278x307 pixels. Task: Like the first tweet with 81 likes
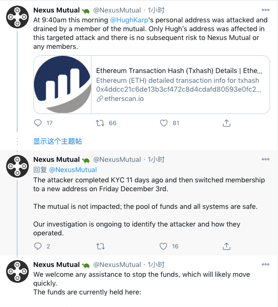pos(164,123)
